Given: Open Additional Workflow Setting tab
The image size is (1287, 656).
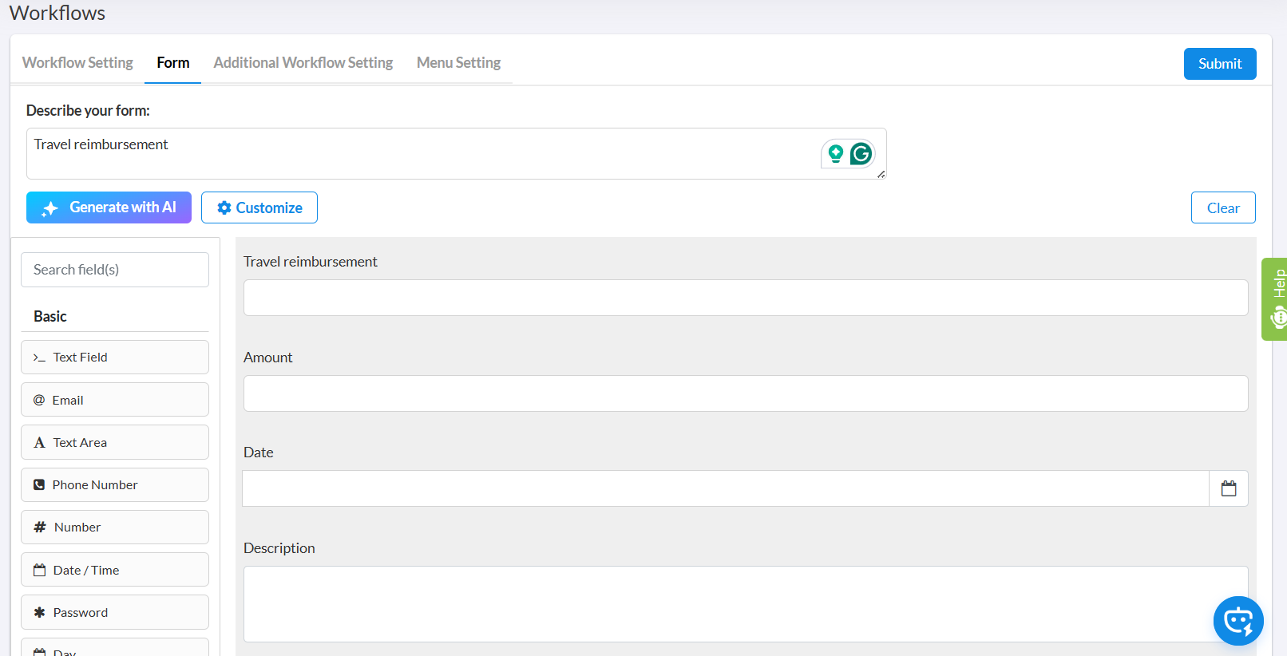Looking at the screenshot, I should tap(303, 62).
